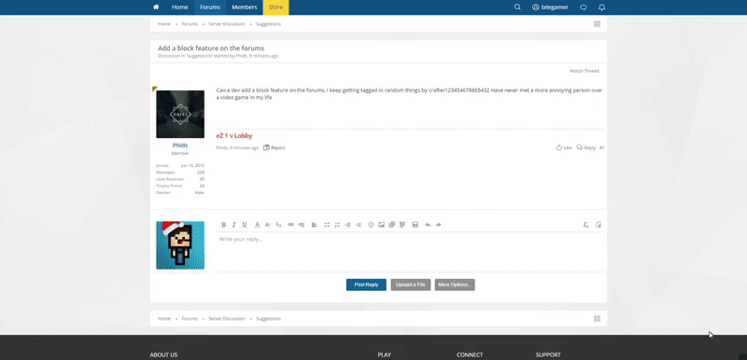Focus the Write your reply field
The height and width of the screenshot is (360, 747).
(x=411, y=252)
